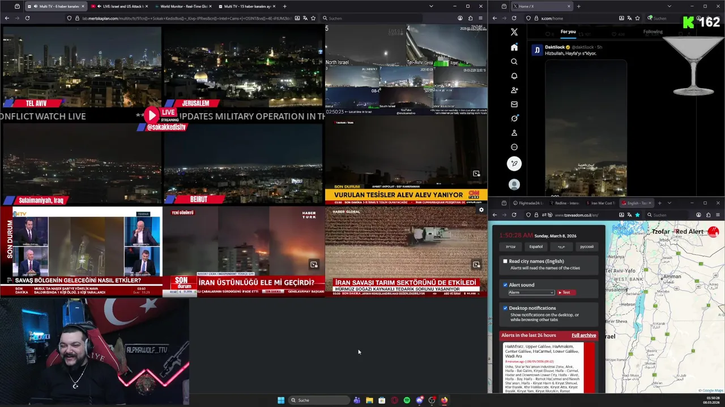Screen dimensions: 725x407
Task: Enable Read city names (English) checkbox
Action: click(505, 261)
